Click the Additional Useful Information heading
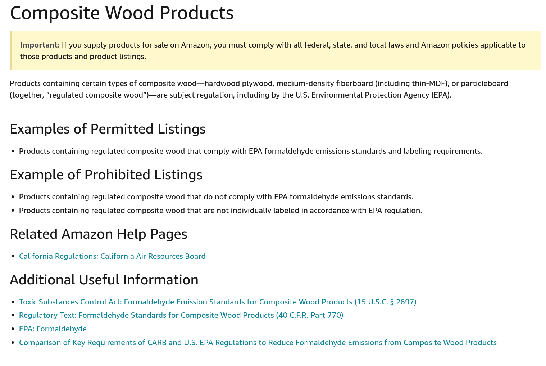 coord(104,280)
